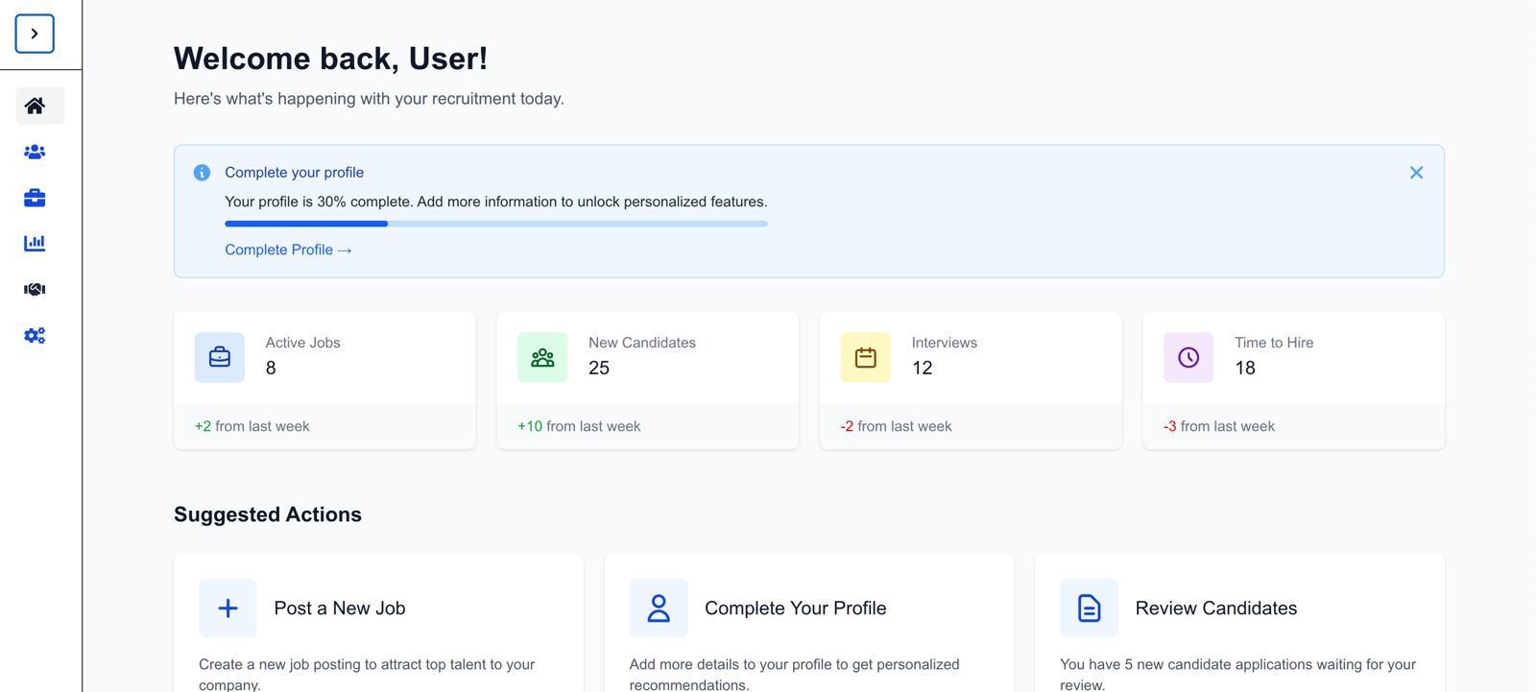The height and width of the screenshot is (692, 1536).
Task: Open the Jobs briefcase icon in sidebar
Action: (x=35, y=198)
